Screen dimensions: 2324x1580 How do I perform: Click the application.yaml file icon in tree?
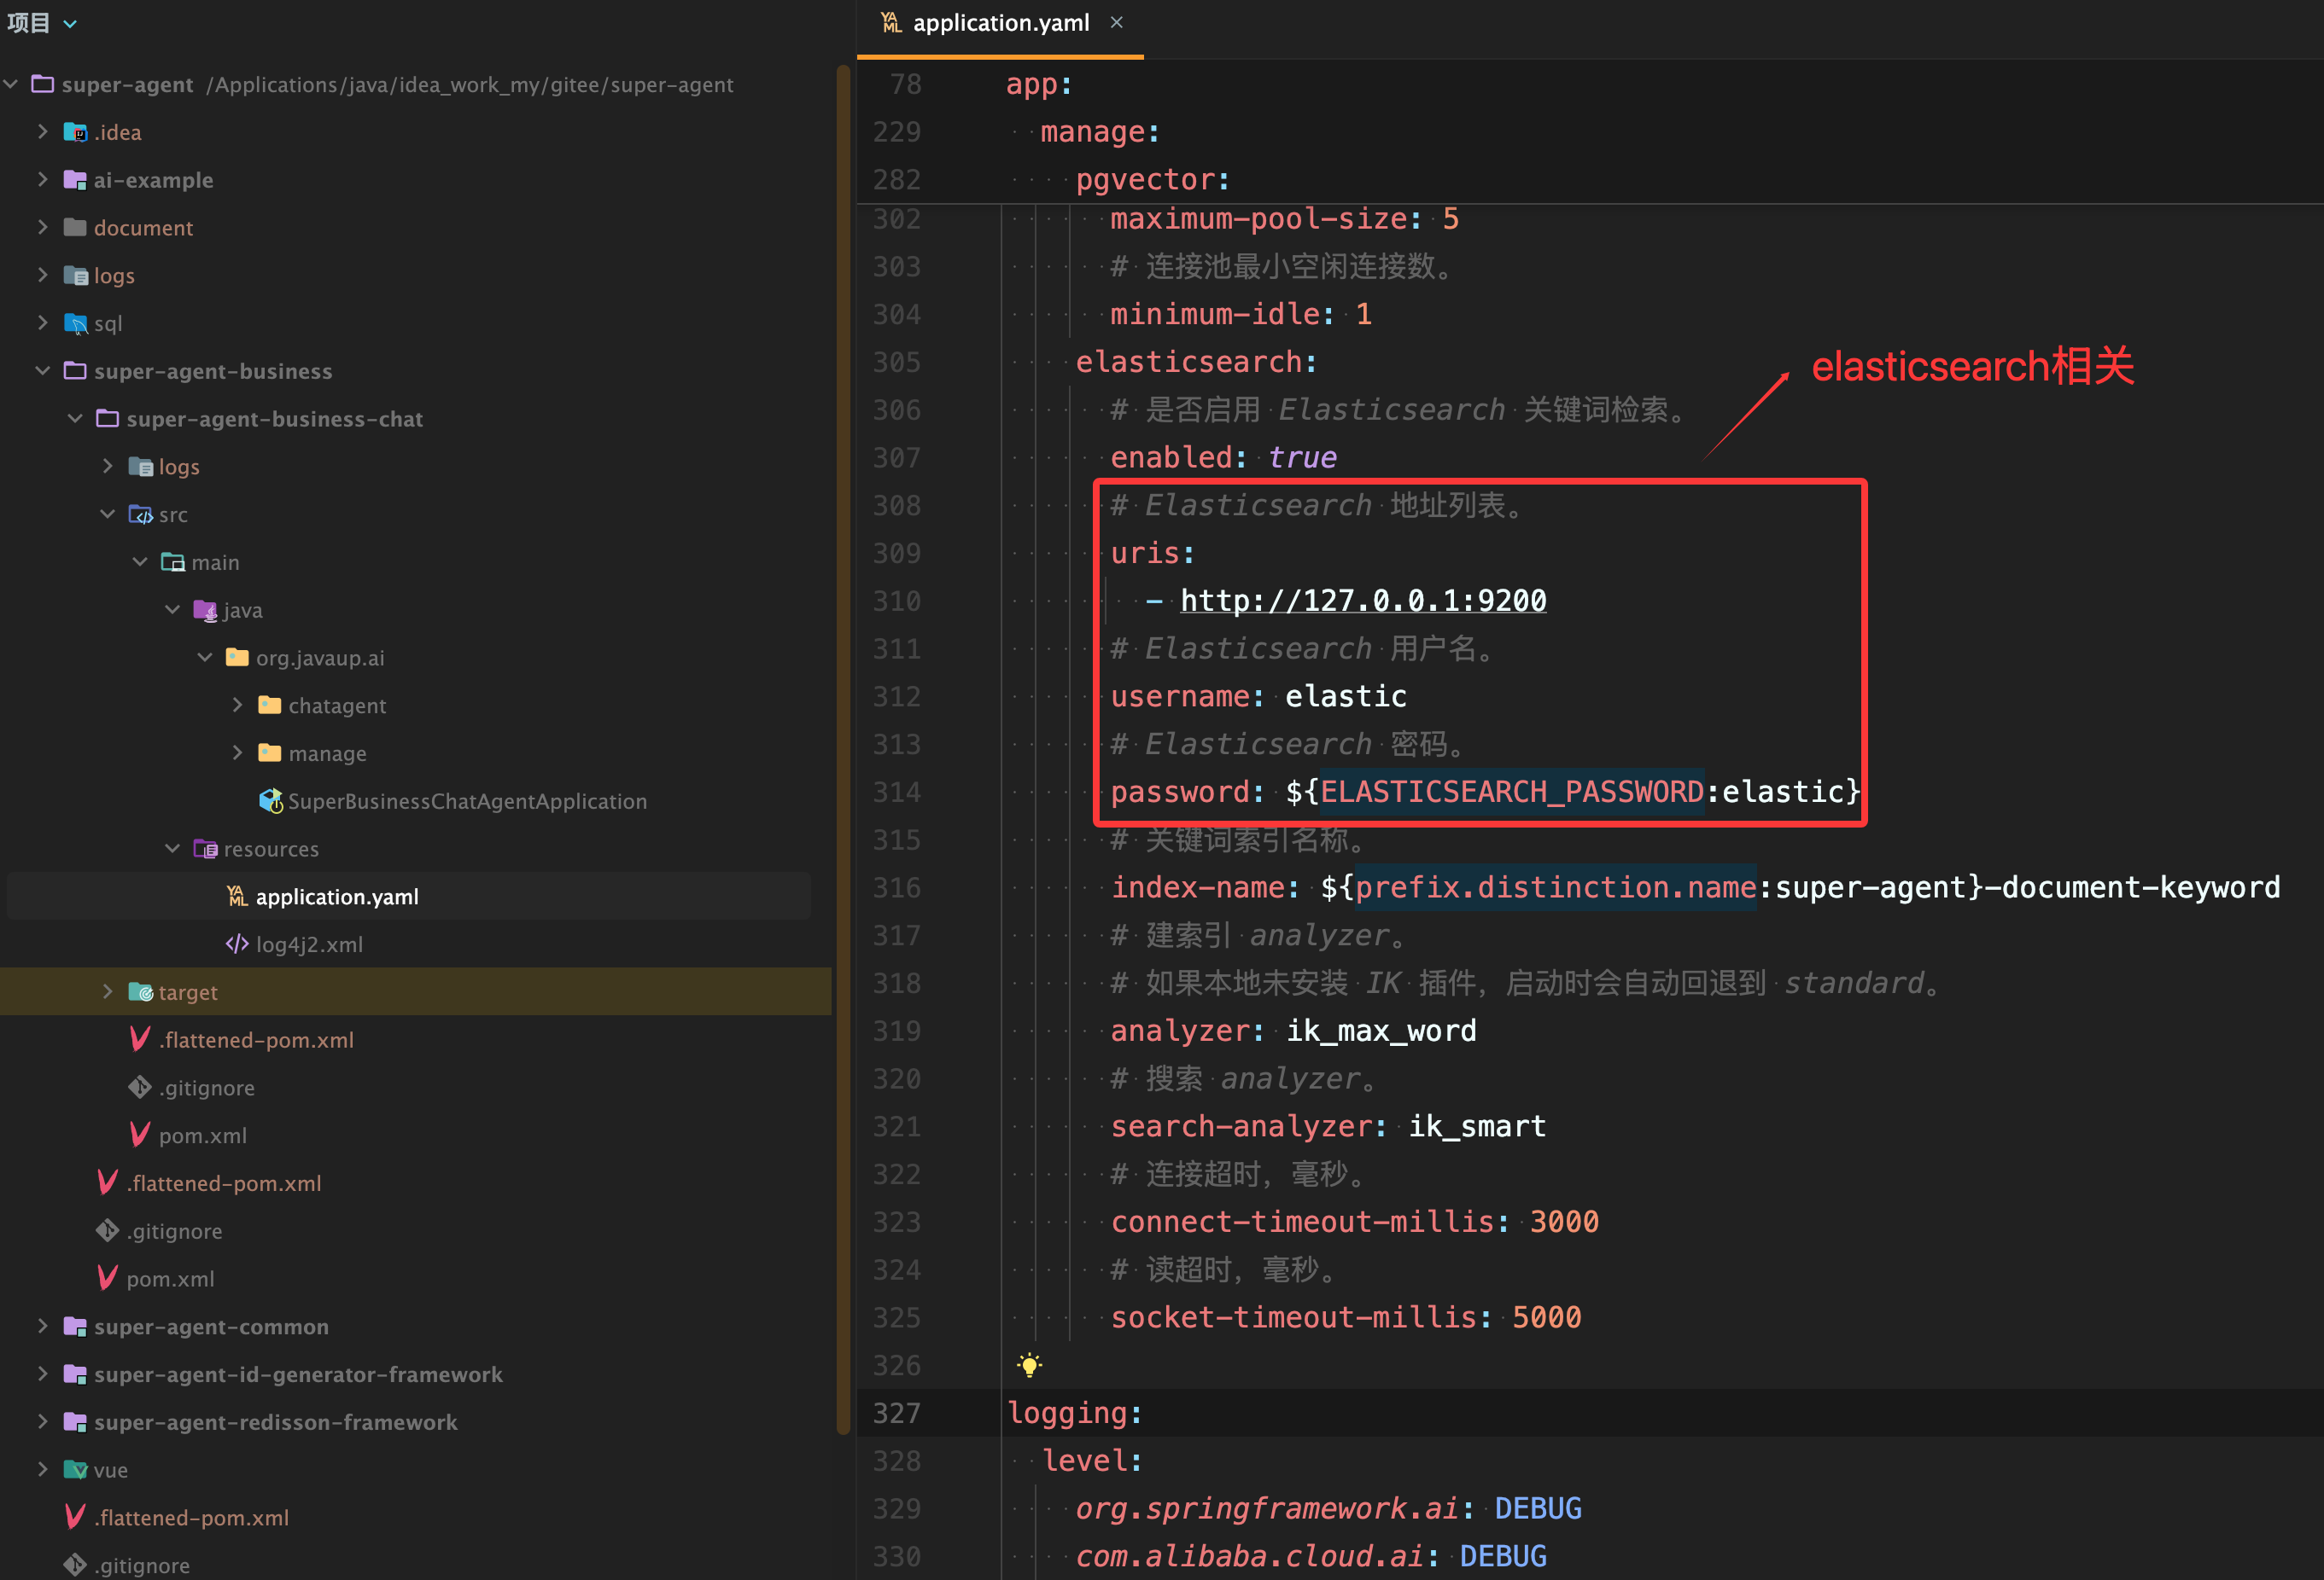(x=237, y=897)
